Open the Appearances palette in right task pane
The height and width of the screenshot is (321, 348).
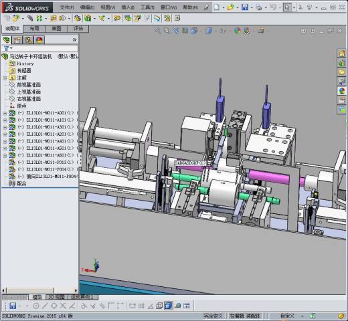click(x=341, y=91)
